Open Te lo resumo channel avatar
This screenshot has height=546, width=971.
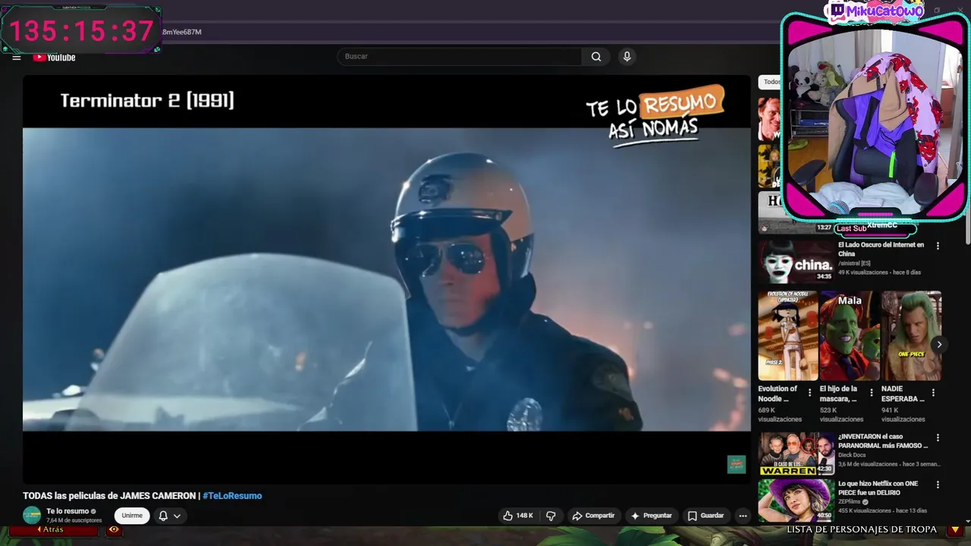tap(32, 516)
